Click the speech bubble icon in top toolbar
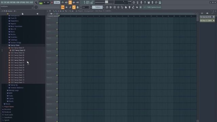 (156, 2)
